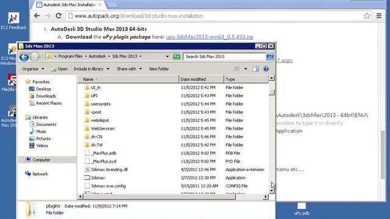Select the _MaxPlus.pdb file row
The height and width of the screenshot is (219, 390).
[173, 153]
